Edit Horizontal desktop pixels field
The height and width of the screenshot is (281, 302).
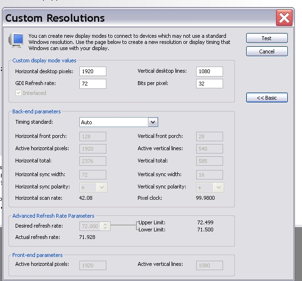tap(93, 71)
